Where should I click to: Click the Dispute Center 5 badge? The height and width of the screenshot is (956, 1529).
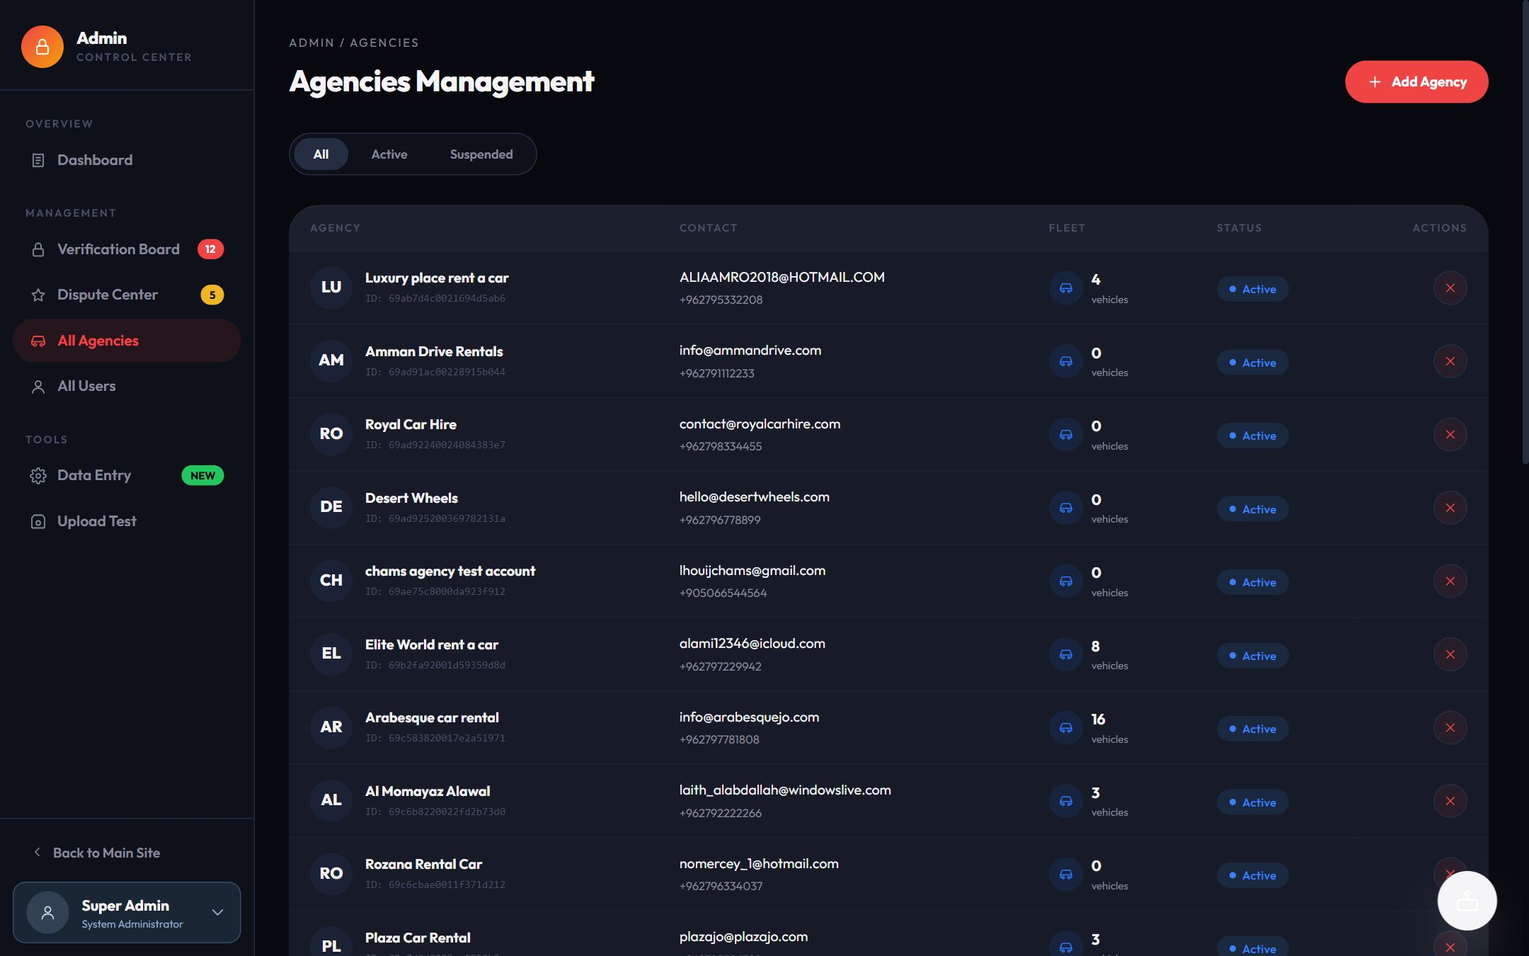[212, 295]
